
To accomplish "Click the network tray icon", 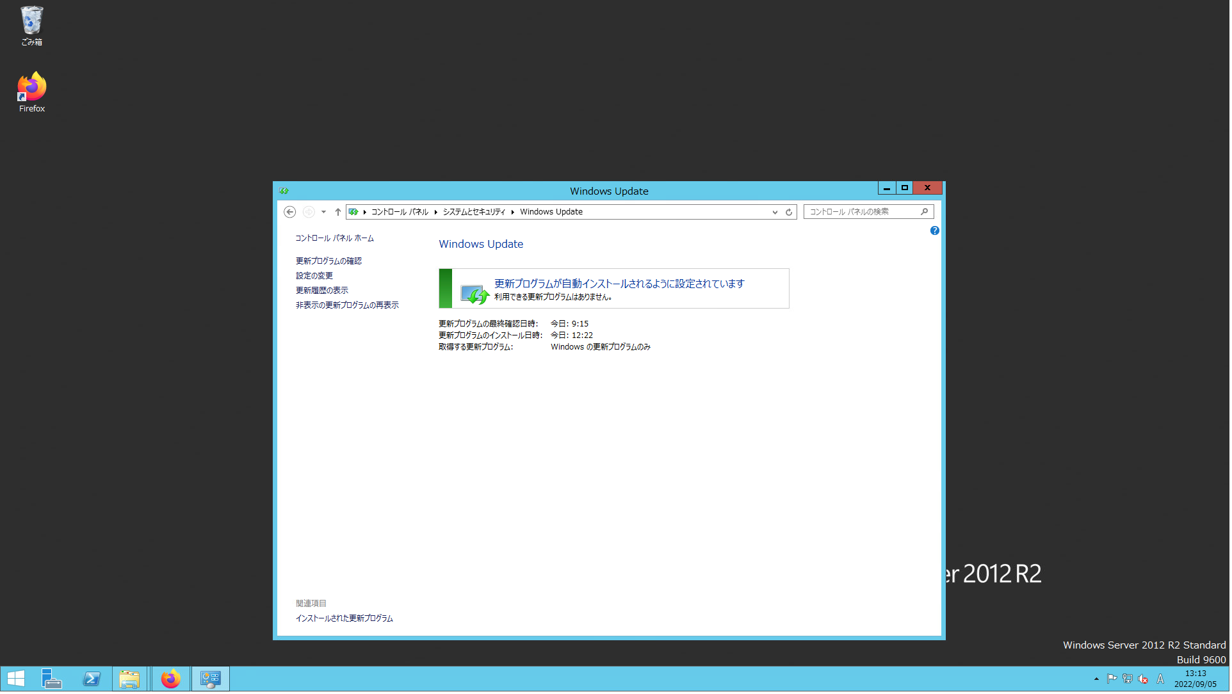I will [x=1130, y=681].
